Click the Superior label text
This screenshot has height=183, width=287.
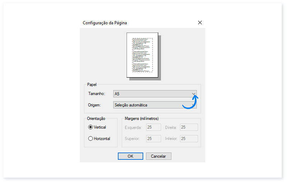[x=132, y=139]
